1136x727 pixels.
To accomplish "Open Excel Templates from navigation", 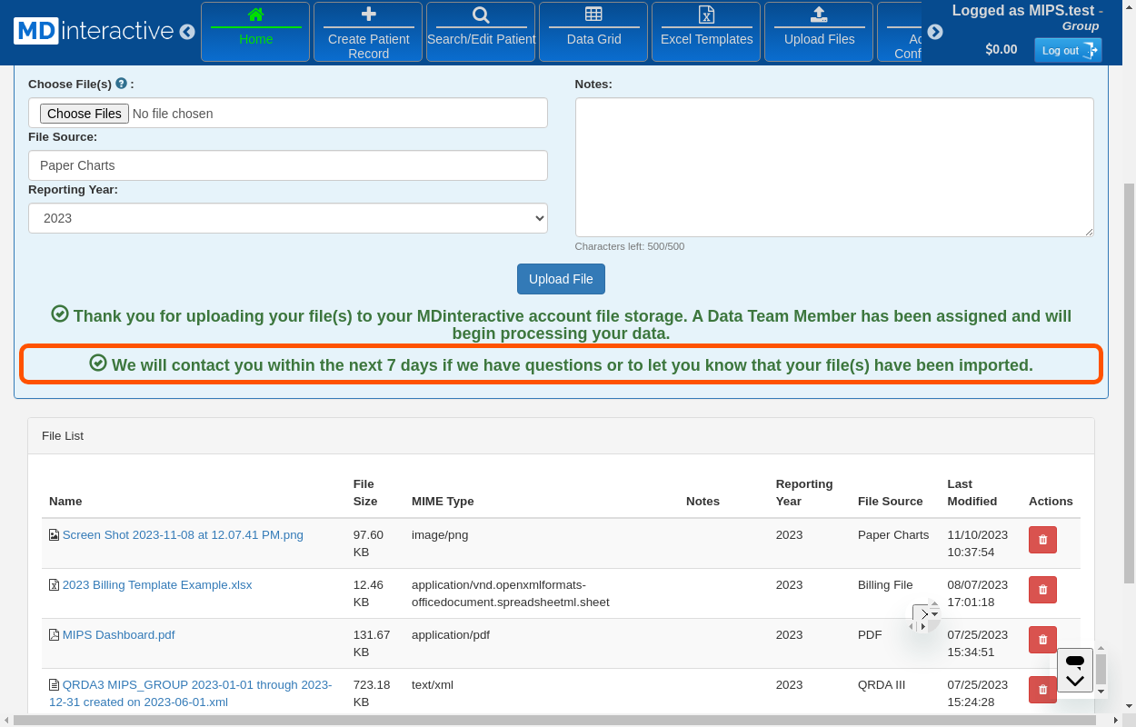I will (x=706, y=32).
